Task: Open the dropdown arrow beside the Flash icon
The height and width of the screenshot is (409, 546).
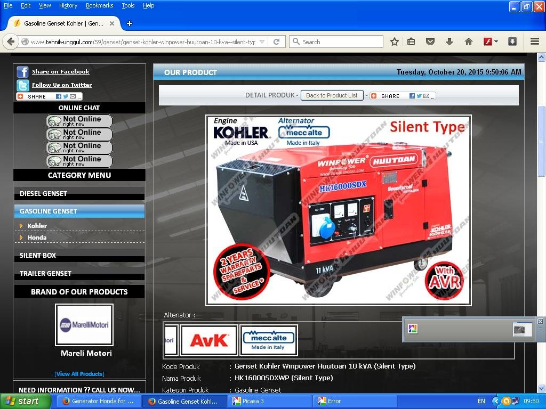Action: 496,42
